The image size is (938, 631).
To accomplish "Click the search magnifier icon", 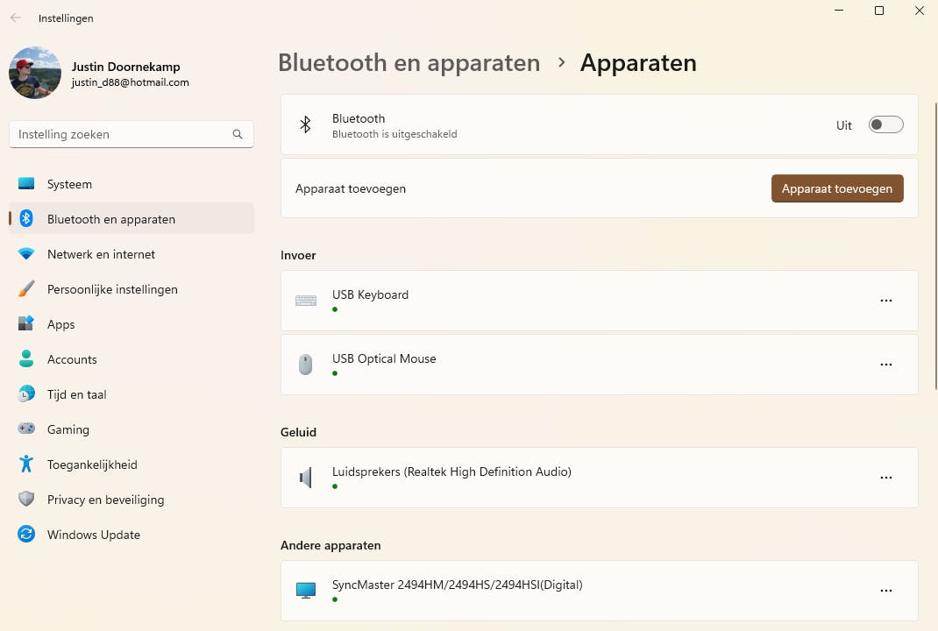I will pos(238,135).
